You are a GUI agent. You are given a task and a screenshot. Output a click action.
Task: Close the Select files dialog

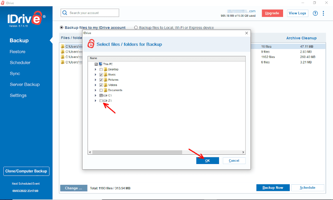(x=246, y=33)
